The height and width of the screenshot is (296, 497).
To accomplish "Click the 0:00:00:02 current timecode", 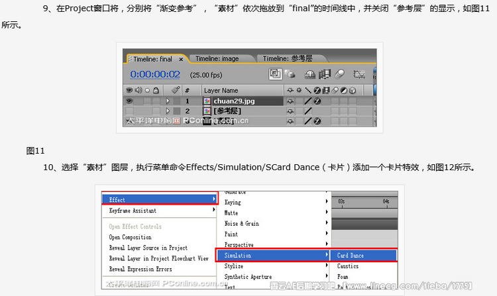I will click(x=155, y=74).
